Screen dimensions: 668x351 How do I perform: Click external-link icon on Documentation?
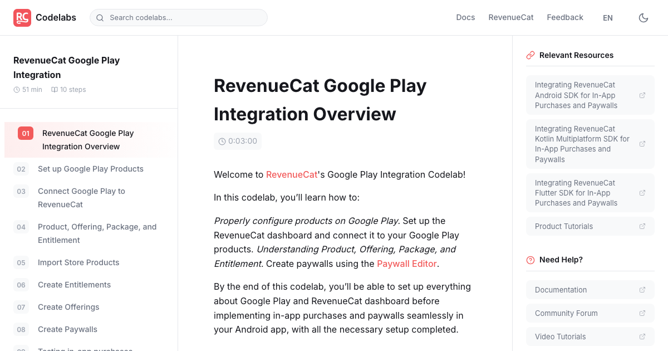pos(642,290)
